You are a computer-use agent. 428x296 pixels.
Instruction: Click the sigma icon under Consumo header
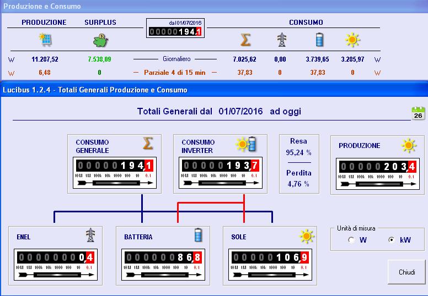(x=245, y=40)
